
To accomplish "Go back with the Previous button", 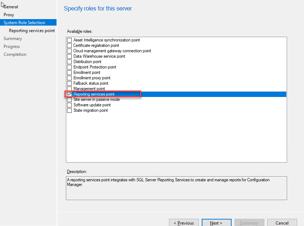I will pyautogui.click(x=184, y=223).
